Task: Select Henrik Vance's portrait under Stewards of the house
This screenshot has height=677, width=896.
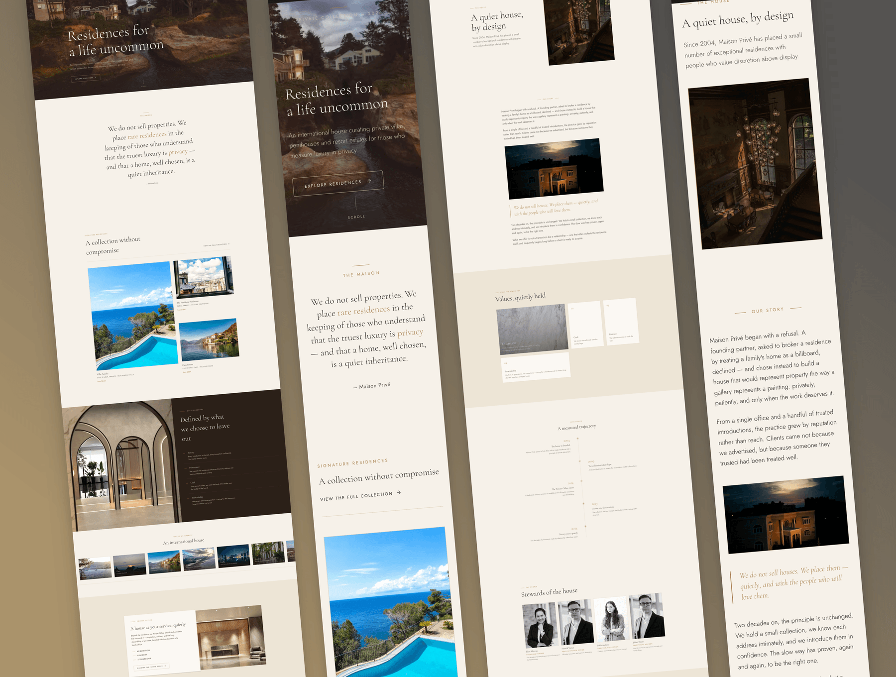Action: [575, 622]
